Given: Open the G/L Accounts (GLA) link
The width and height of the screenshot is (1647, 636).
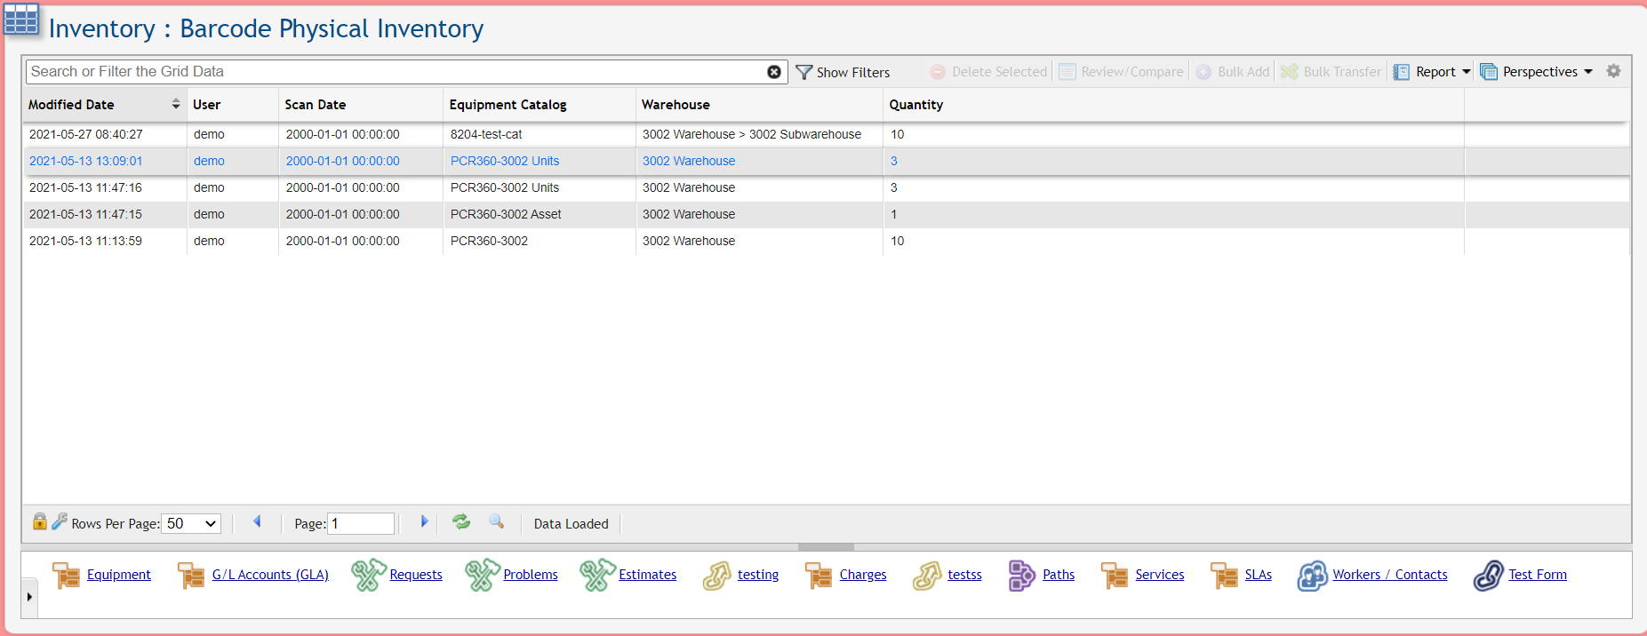Looking at the screenshot, I should pos(270,575).
